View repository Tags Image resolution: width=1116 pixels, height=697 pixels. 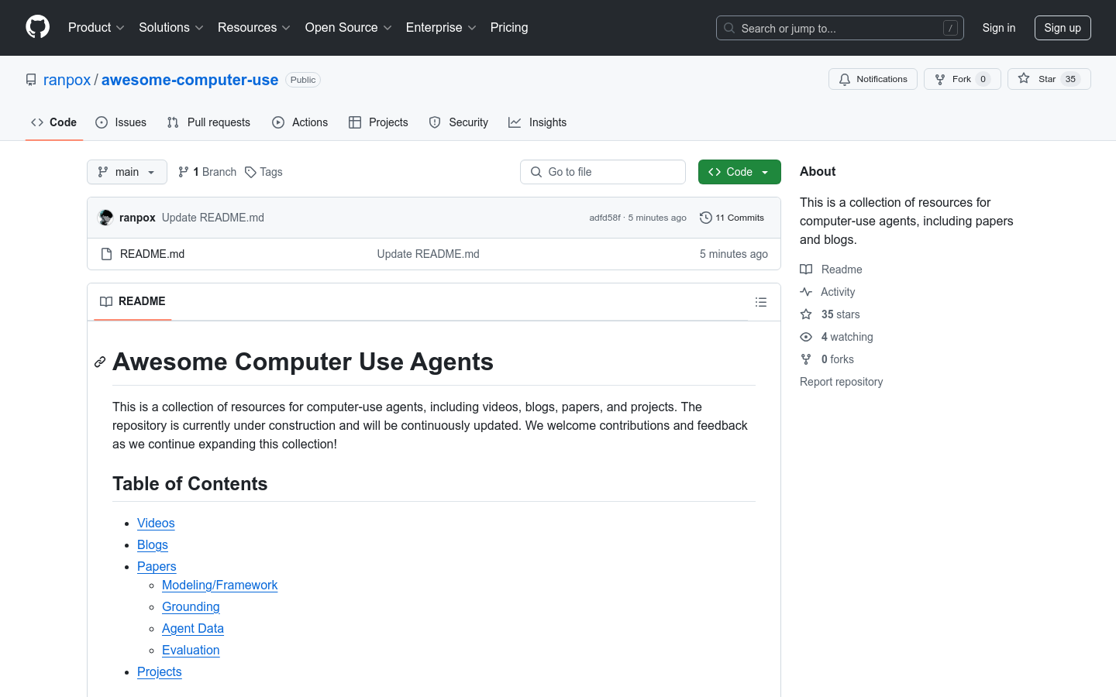point(263,172)
